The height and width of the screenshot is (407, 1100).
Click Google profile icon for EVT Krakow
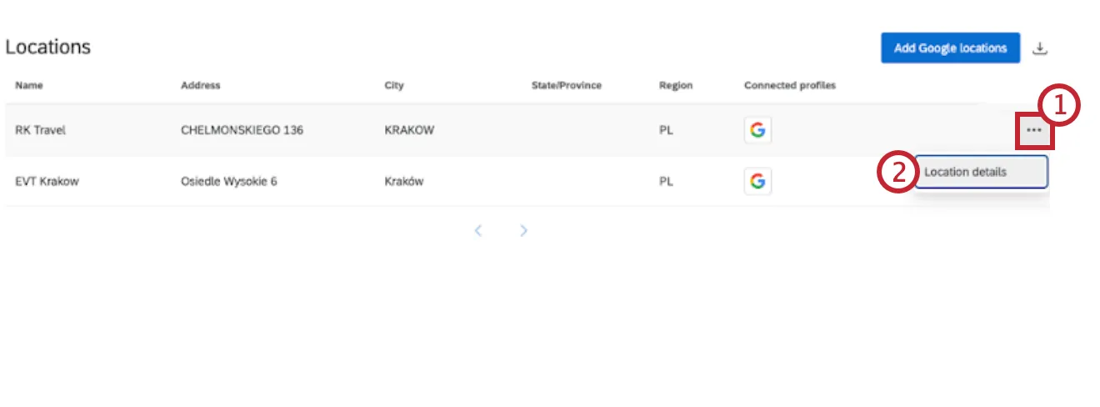[757, 181]
